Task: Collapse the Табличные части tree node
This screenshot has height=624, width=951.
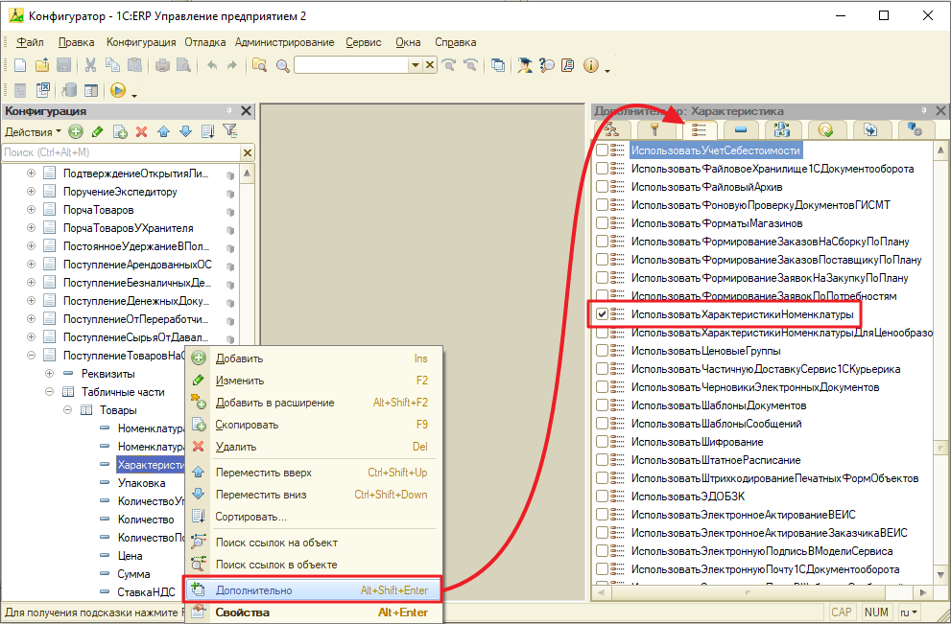Action: coord(49,391)
